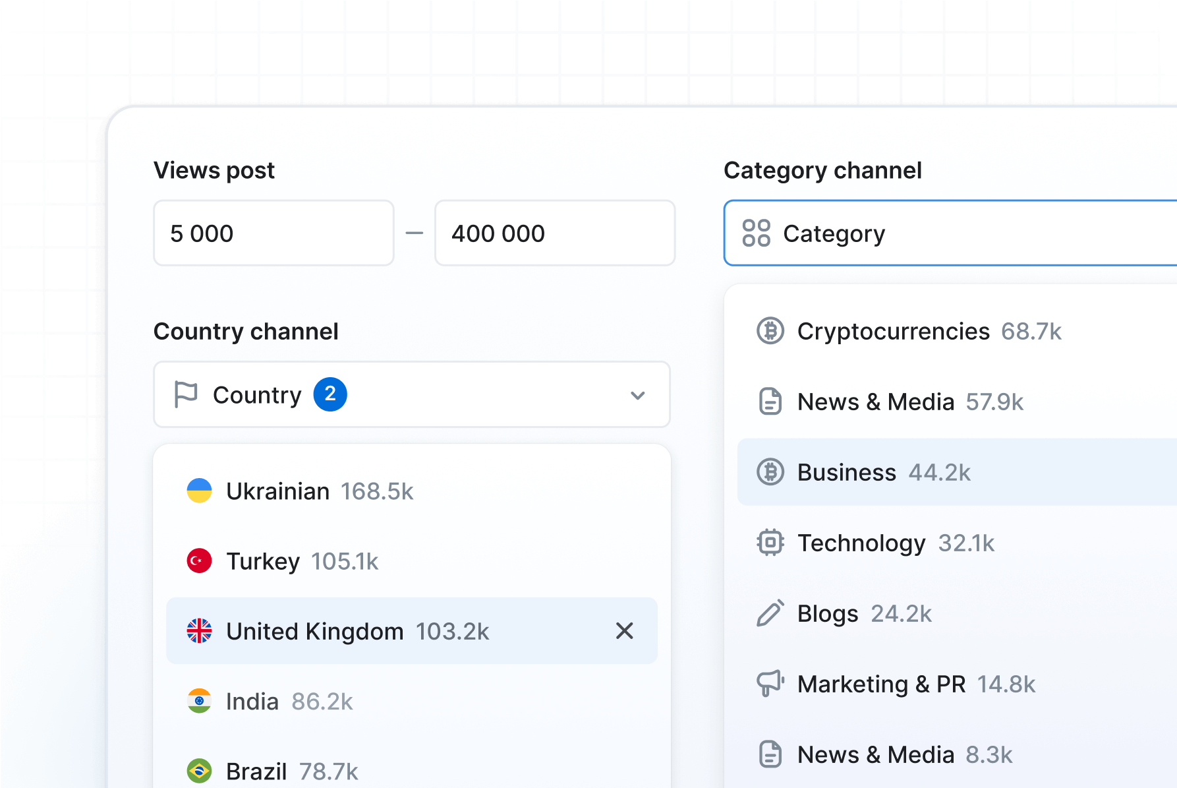The height and width of the screenshot is (788, 1177).
Task: Open the Category dropdown field
Action: (949, 233)
